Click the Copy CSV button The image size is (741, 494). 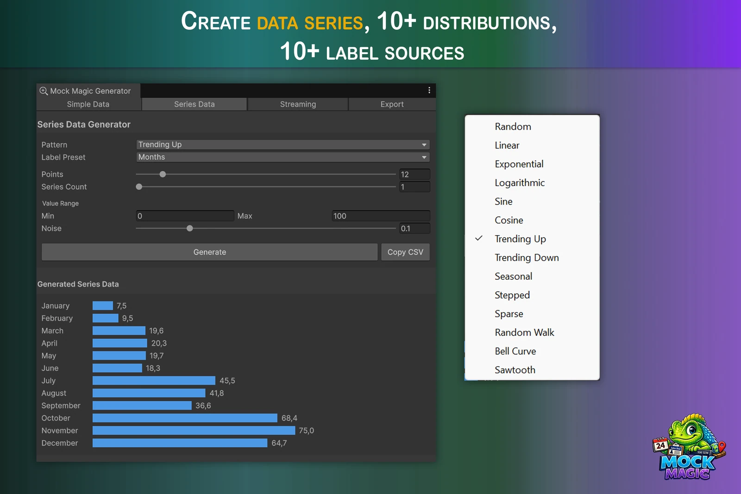(x=405, y=252)
